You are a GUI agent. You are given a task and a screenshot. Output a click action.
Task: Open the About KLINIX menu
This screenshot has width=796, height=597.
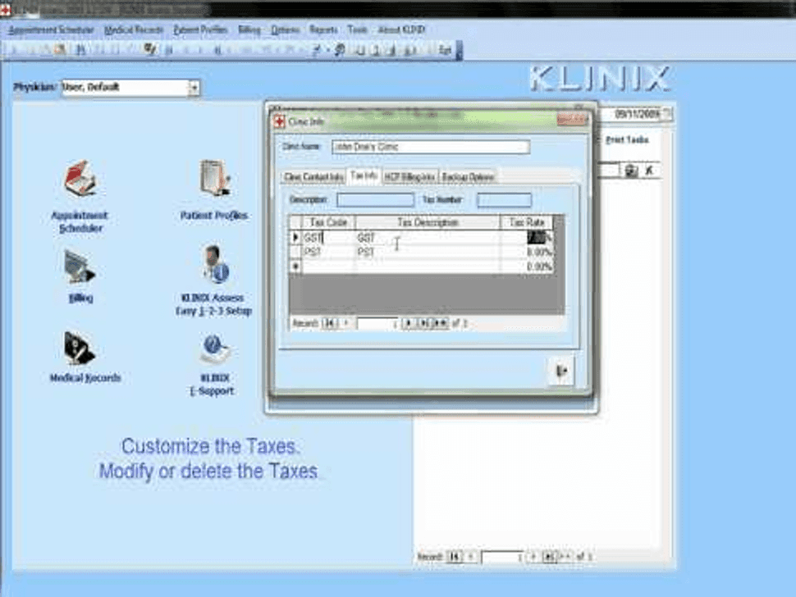(x=401, y=30)
